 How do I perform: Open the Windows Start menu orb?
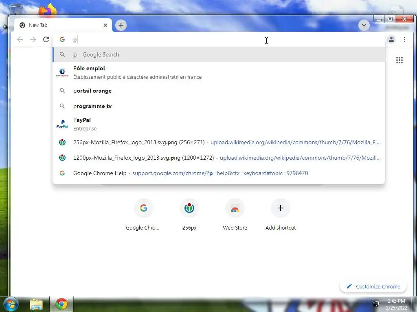10,304
